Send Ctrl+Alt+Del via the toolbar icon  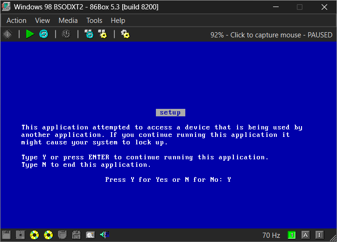coord(89,34)
